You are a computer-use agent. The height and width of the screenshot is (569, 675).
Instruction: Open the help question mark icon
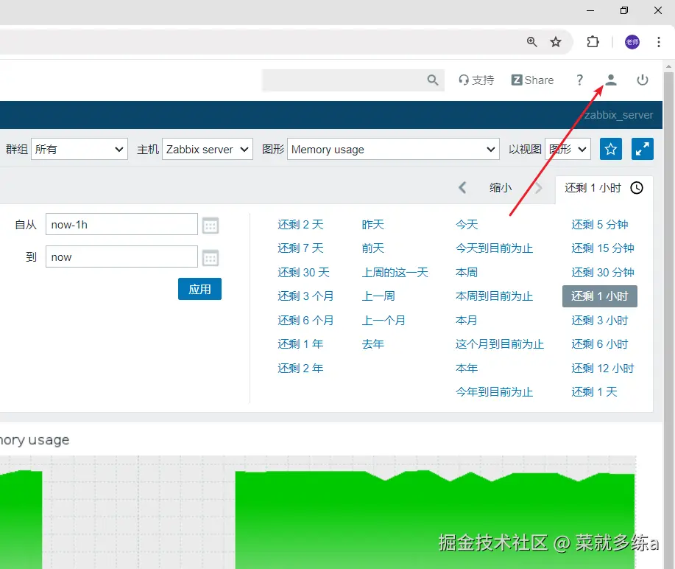pyautogui.click(x=579, y=80)
